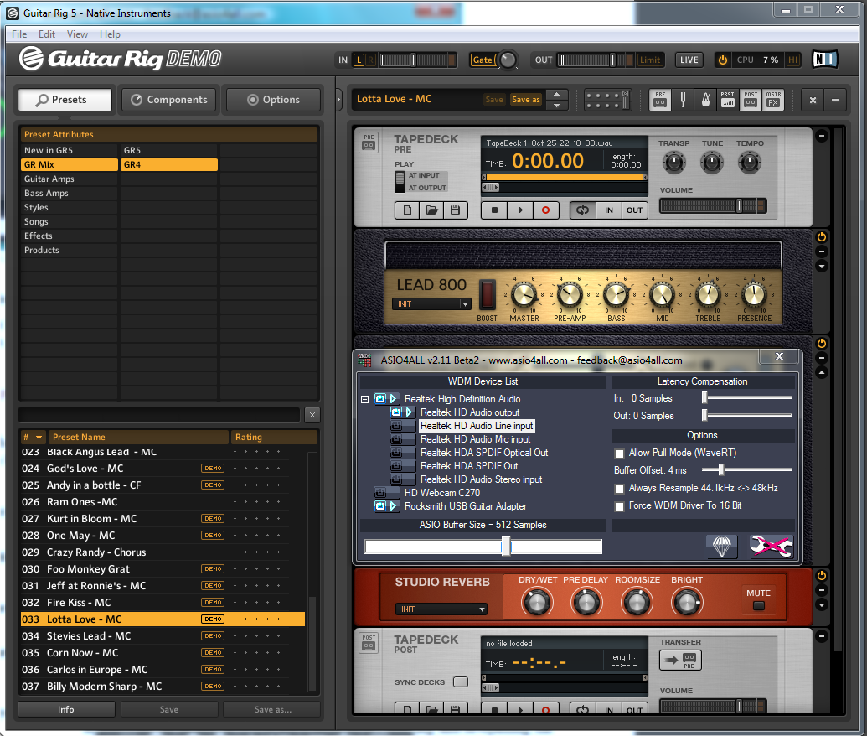Enable Allow Pull Mode (WaveRT) checkbox
Screen dimensions: 867x736
[619, 454]
